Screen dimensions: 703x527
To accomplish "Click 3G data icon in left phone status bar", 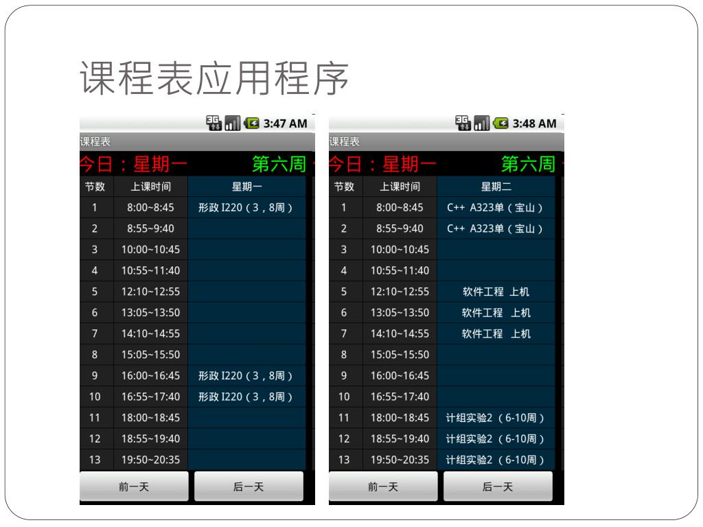I will [214, 123].
